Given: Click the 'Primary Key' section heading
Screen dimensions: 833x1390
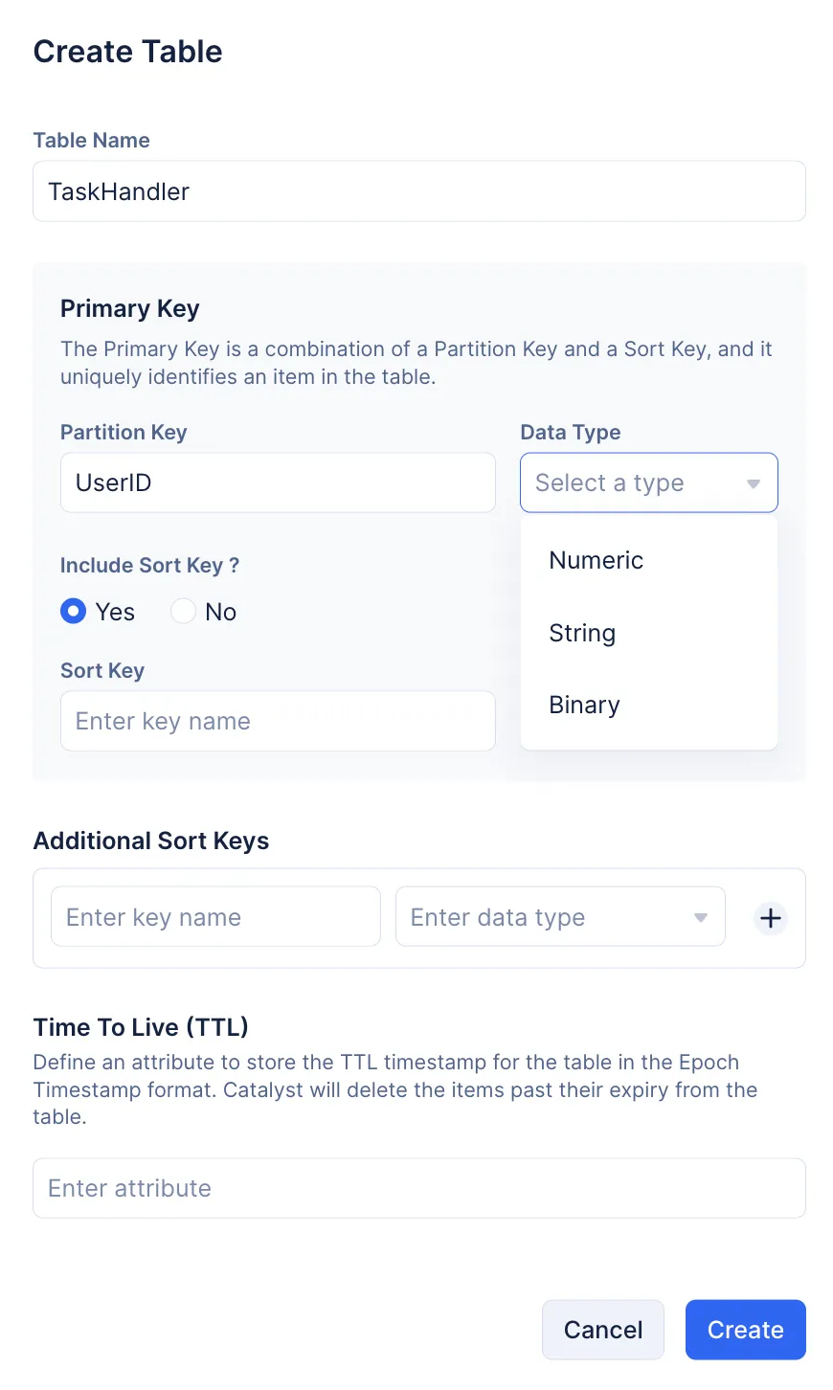Looking at the screenshot, I should tap(129, 308).
